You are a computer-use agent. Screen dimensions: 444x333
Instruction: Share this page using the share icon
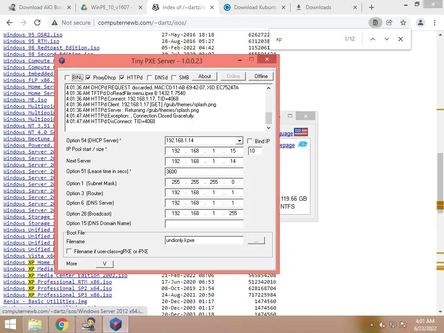coord(389,23)
